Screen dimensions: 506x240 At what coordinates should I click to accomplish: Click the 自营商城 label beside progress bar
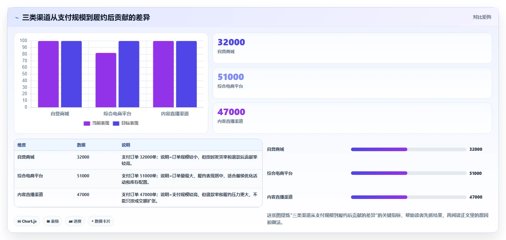(276, 149)
